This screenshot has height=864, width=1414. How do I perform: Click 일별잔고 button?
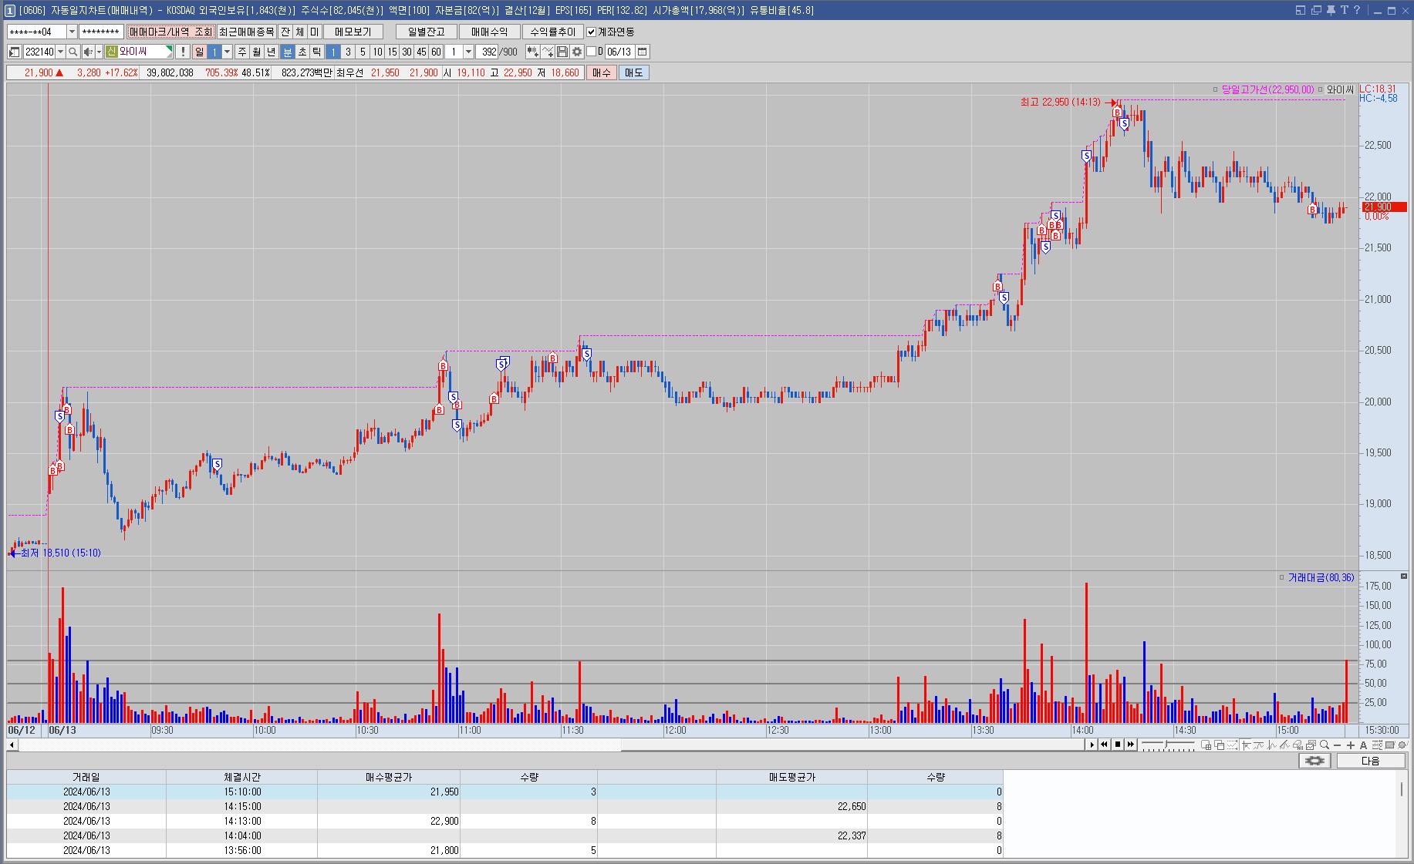point(426,32)
